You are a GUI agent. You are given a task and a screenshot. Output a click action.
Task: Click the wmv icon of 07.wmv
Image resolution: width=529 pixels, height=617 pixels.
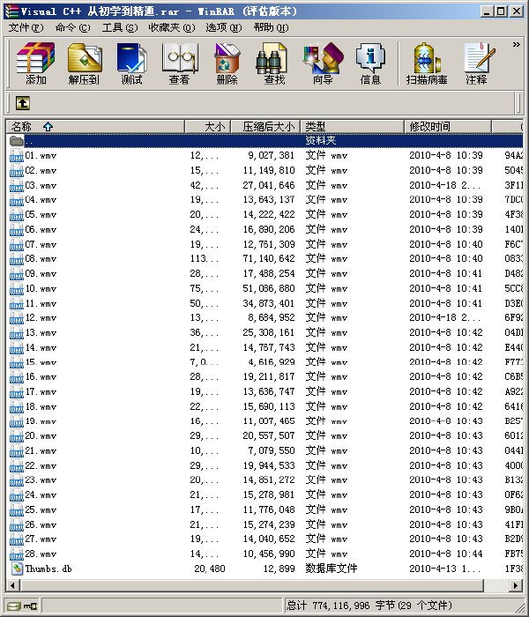point(17,244)
